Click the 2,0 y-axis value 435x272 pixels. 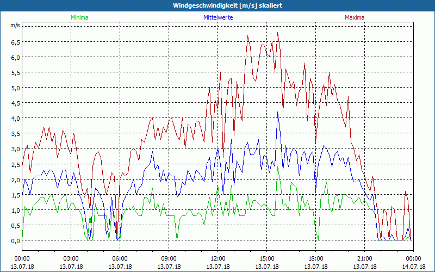pyautogui.click(x=15, y=180)
